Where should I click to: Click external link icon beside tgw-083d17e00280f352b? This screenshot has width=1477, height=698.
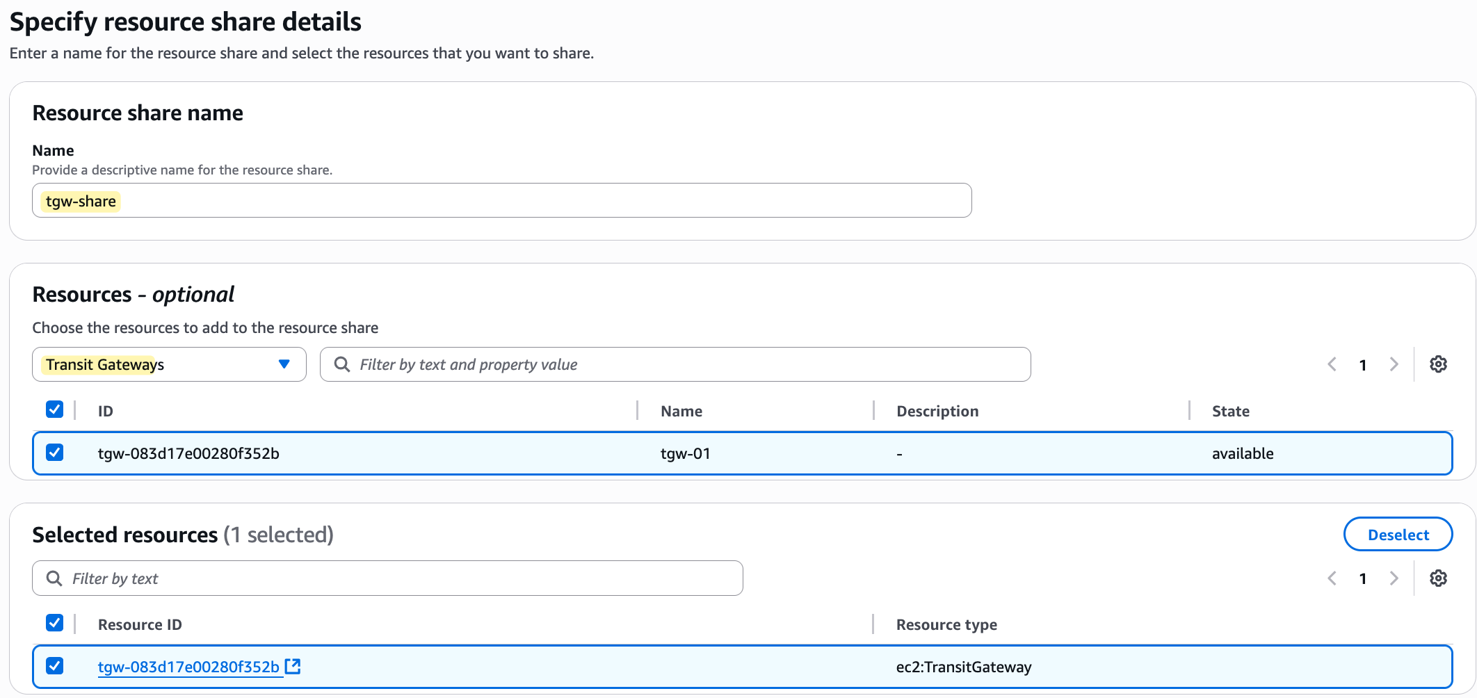(x=293, y=666)
